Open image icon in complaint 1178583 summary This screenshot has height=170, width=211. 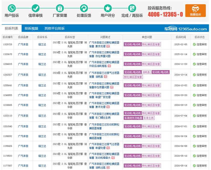click(113, 158)
